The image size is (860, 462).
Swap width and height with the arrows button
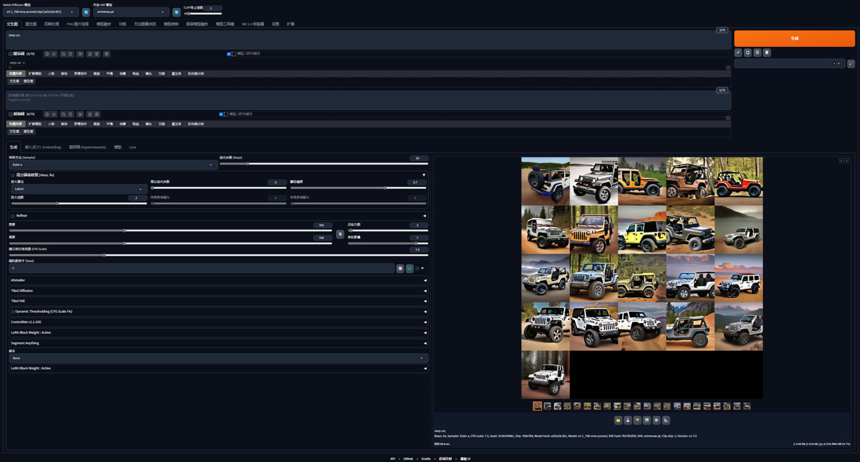point(340,234)
